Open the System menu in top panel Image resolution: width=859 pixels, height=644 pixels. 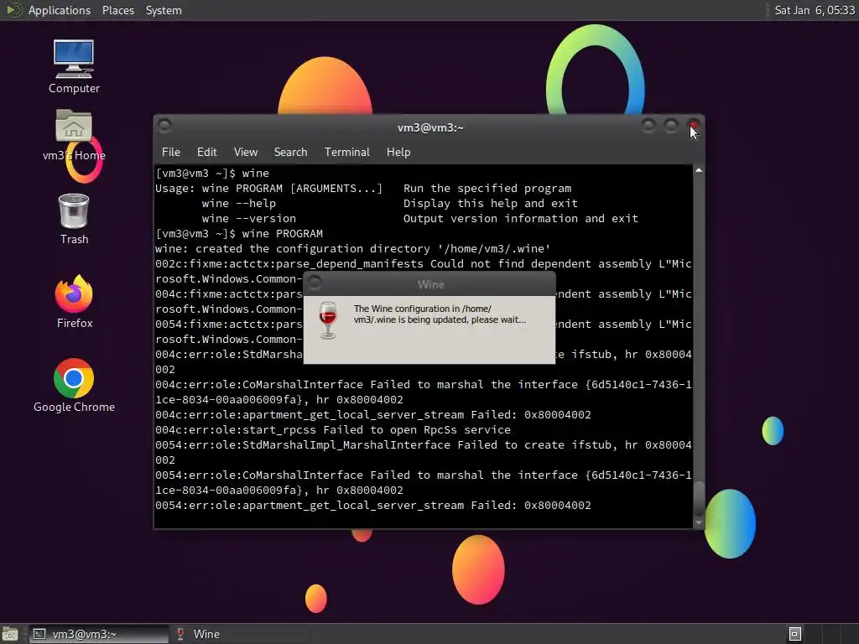coord(164,10)
